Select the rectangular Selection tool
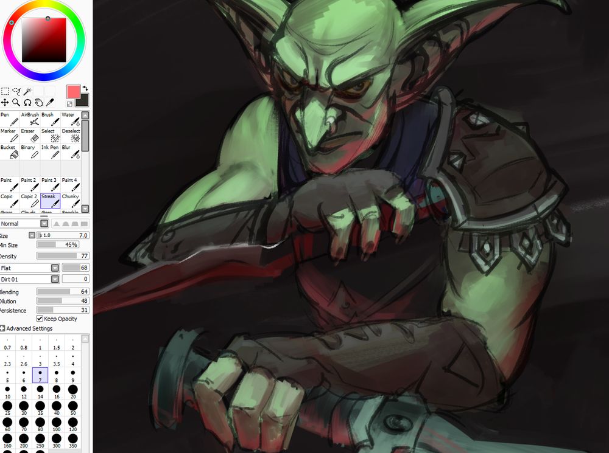Viewport: 609px width, 453px height. click(x=5, y=92)
